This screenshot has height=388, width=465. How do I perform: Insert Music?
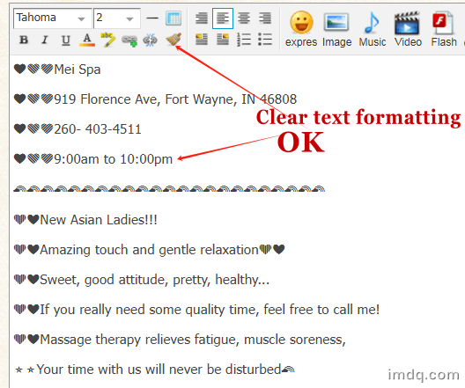click(x=373, y=29)
